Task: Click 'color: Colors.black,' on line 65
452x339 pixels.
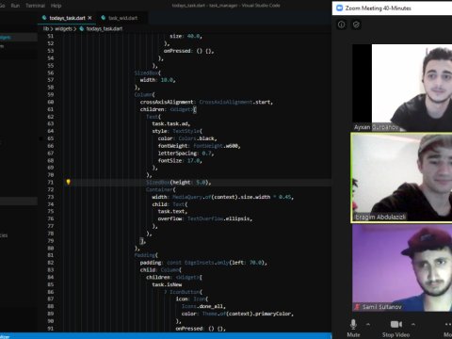Action: click(x=187, y=138)
